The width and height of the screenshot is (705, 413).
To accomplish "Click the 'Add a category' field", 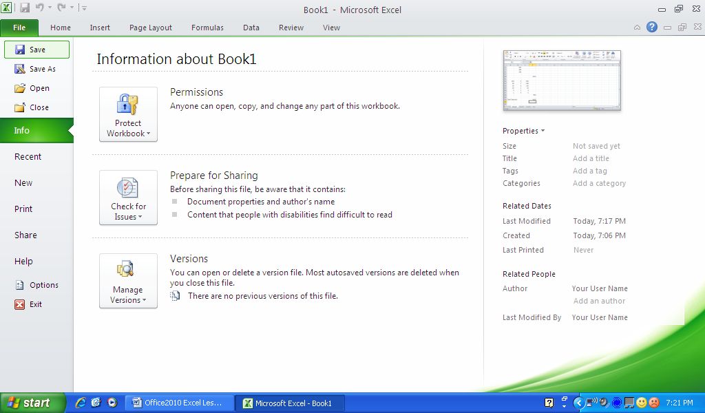I will pos(600,183).
